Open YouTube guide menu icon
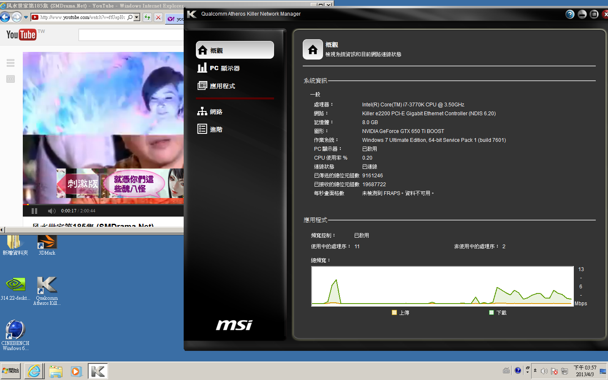 pyautogui.click(x=11, y=63)
